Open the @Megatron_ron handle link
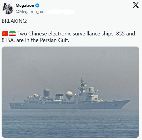This screenshot has width=142, height=140. [x=30, y=12]
